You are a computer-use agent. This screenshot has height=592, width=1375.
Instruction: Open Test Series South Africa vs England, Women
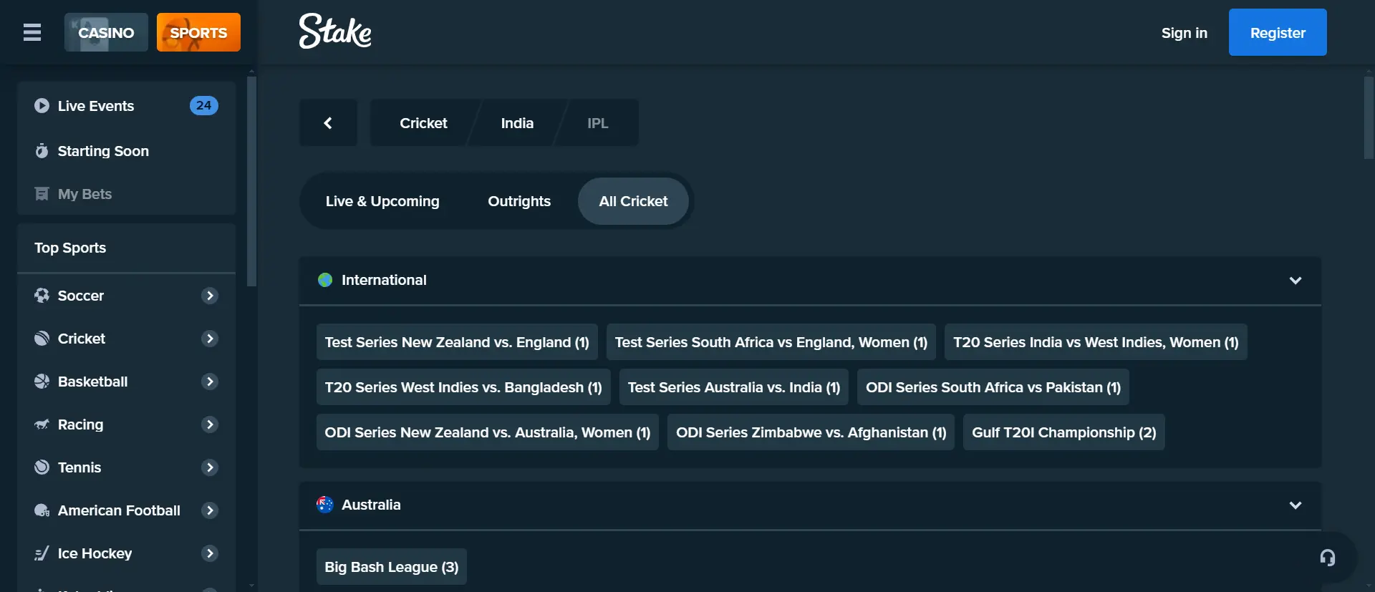click(x=771, y=342)
